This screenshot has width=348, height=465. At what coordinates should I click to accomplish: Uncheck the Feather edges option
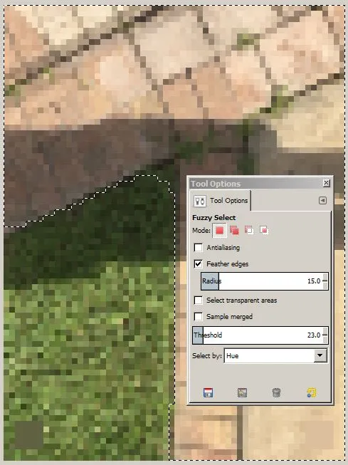199,263
